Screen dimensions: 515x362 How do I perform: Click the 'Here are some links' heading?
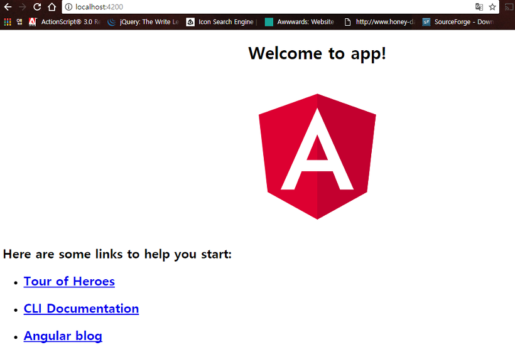[x=117, y=254]
